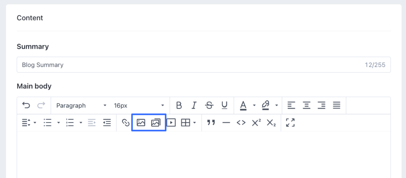Enter fullscreen editor mode

[x=290, y=123]
